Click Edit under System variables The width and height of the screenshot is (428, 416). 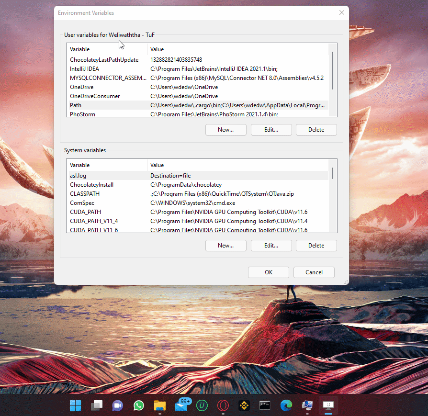pos(271,246)
